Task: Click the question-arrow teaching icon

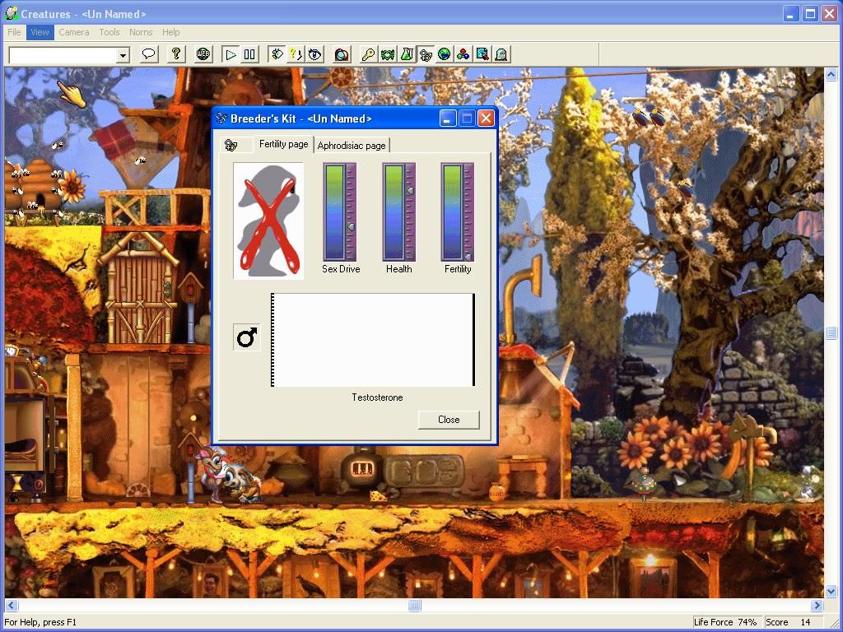Action: point(296,54)
